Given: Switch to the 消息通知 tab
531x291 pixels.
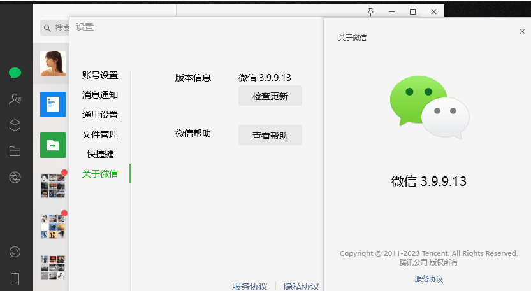Looking at the screenshot, I should point(100,95).
